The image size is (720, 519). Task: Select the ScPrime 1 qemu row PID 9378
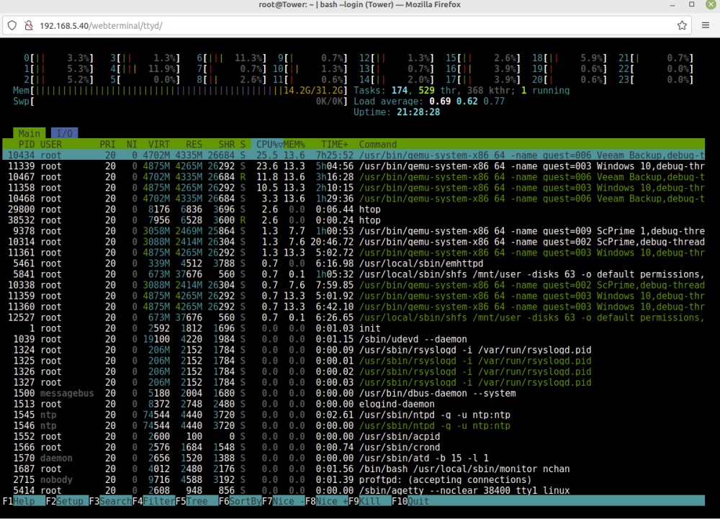(354, 231)
